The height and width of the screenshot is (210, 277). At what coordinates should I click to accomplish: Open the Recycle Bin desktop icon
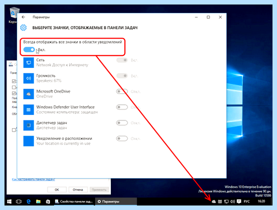(14, 15)
